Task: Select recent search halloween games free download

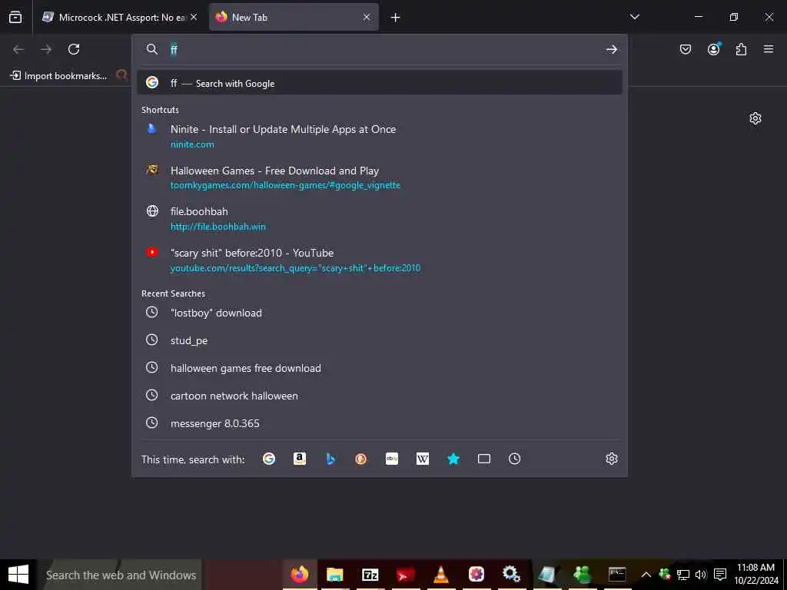Action: point(380,368)
